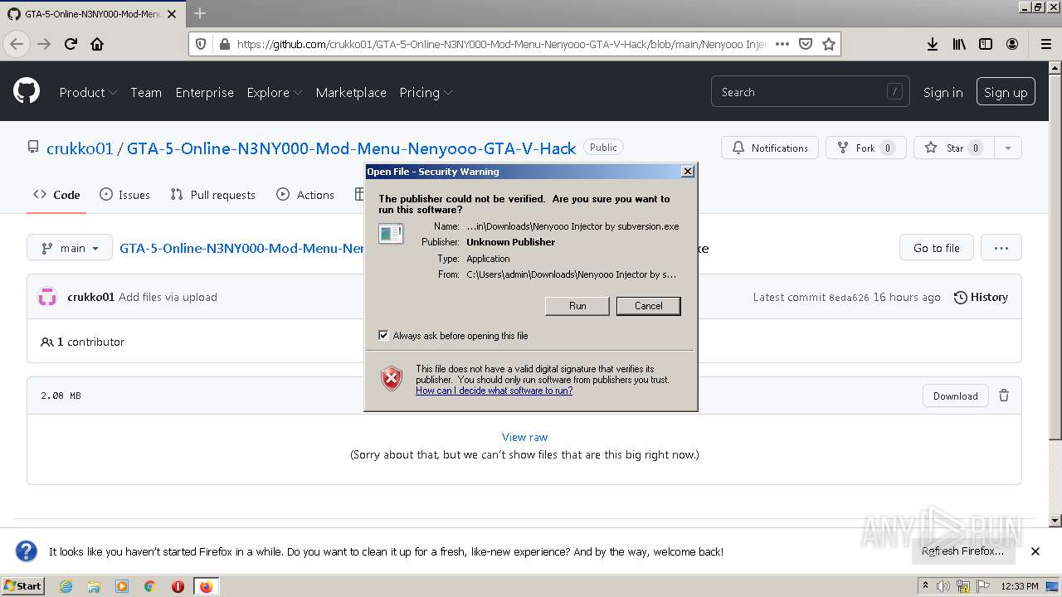Click the Sign in link

point(943,92)
